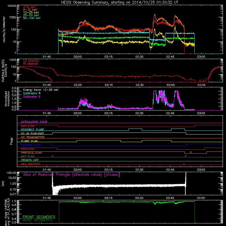Screen dimensions: 226x226
Task: Click the FRONT SEGMENTS legend label
Action: point(39,217)
